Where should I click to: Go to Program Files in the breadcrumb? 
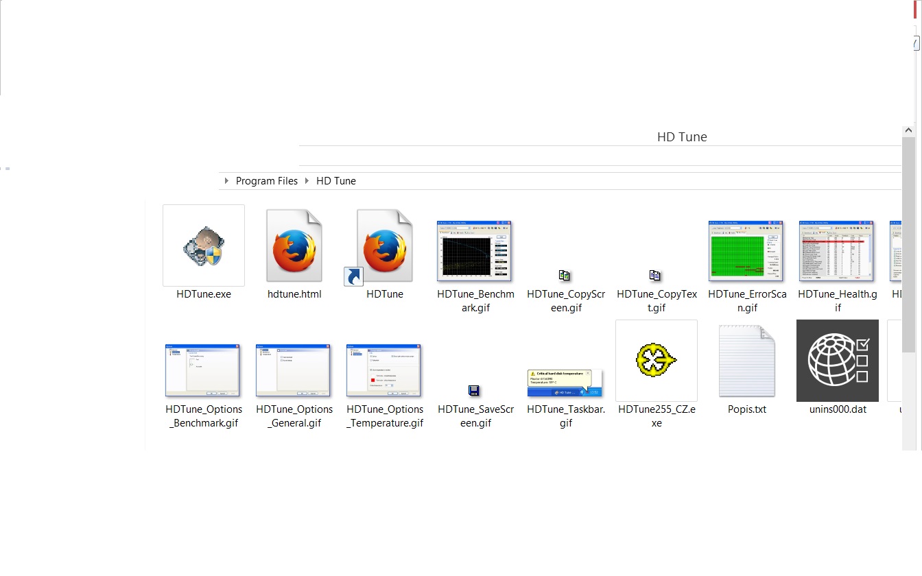(x=267, y=181)
